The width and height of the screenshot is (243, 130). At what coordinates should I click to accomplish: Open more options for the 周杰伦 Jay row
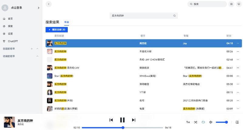[x=238, y=43]
